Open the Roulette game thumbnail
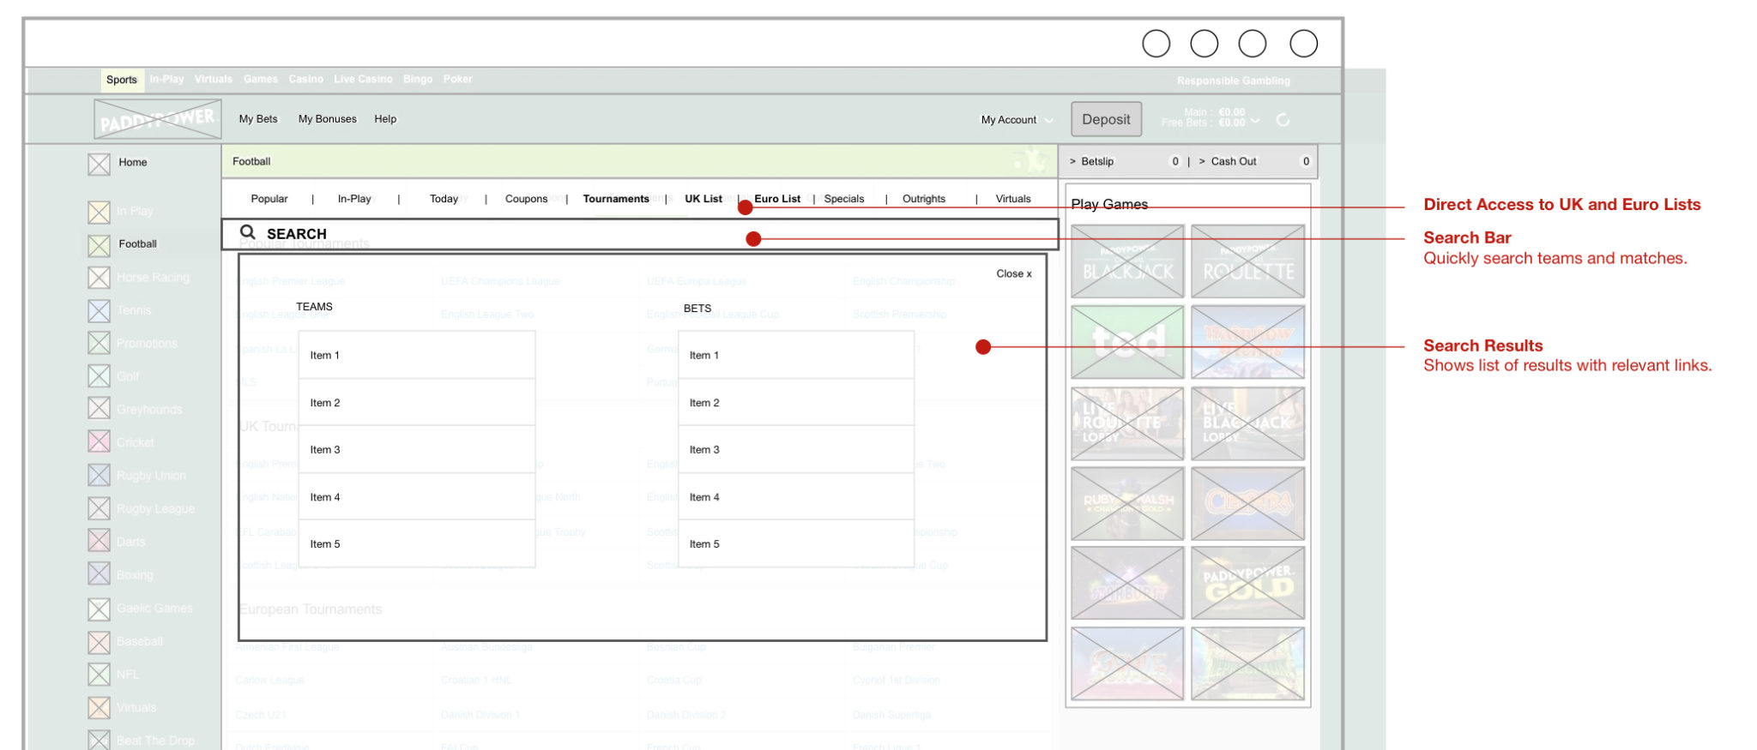 pyautogui.click(x=1247, y=261)
